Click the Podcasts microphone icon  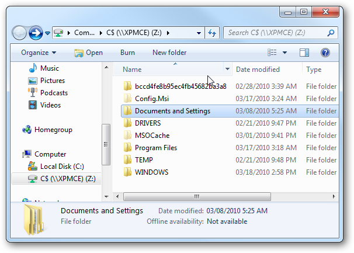click(33, 92)
